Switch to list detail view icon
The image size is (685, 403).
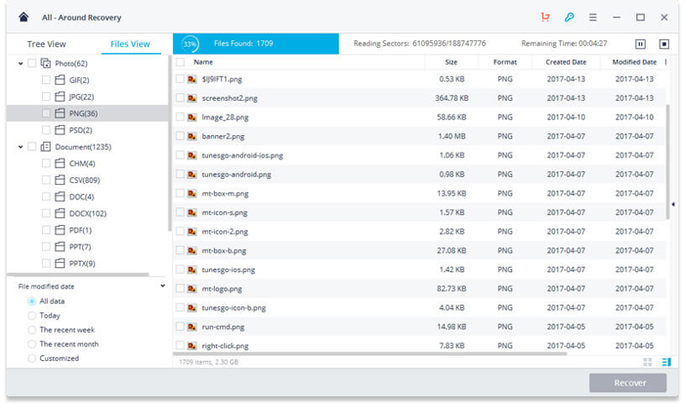tap(665, 363)
